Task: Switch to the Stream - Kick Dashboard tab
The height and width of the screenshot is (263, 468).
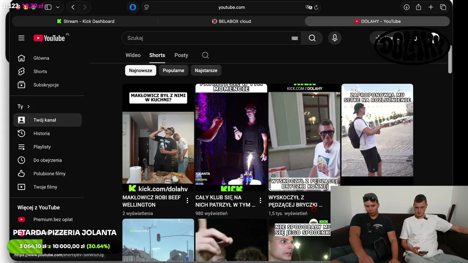Action: (x=86, y=21)
